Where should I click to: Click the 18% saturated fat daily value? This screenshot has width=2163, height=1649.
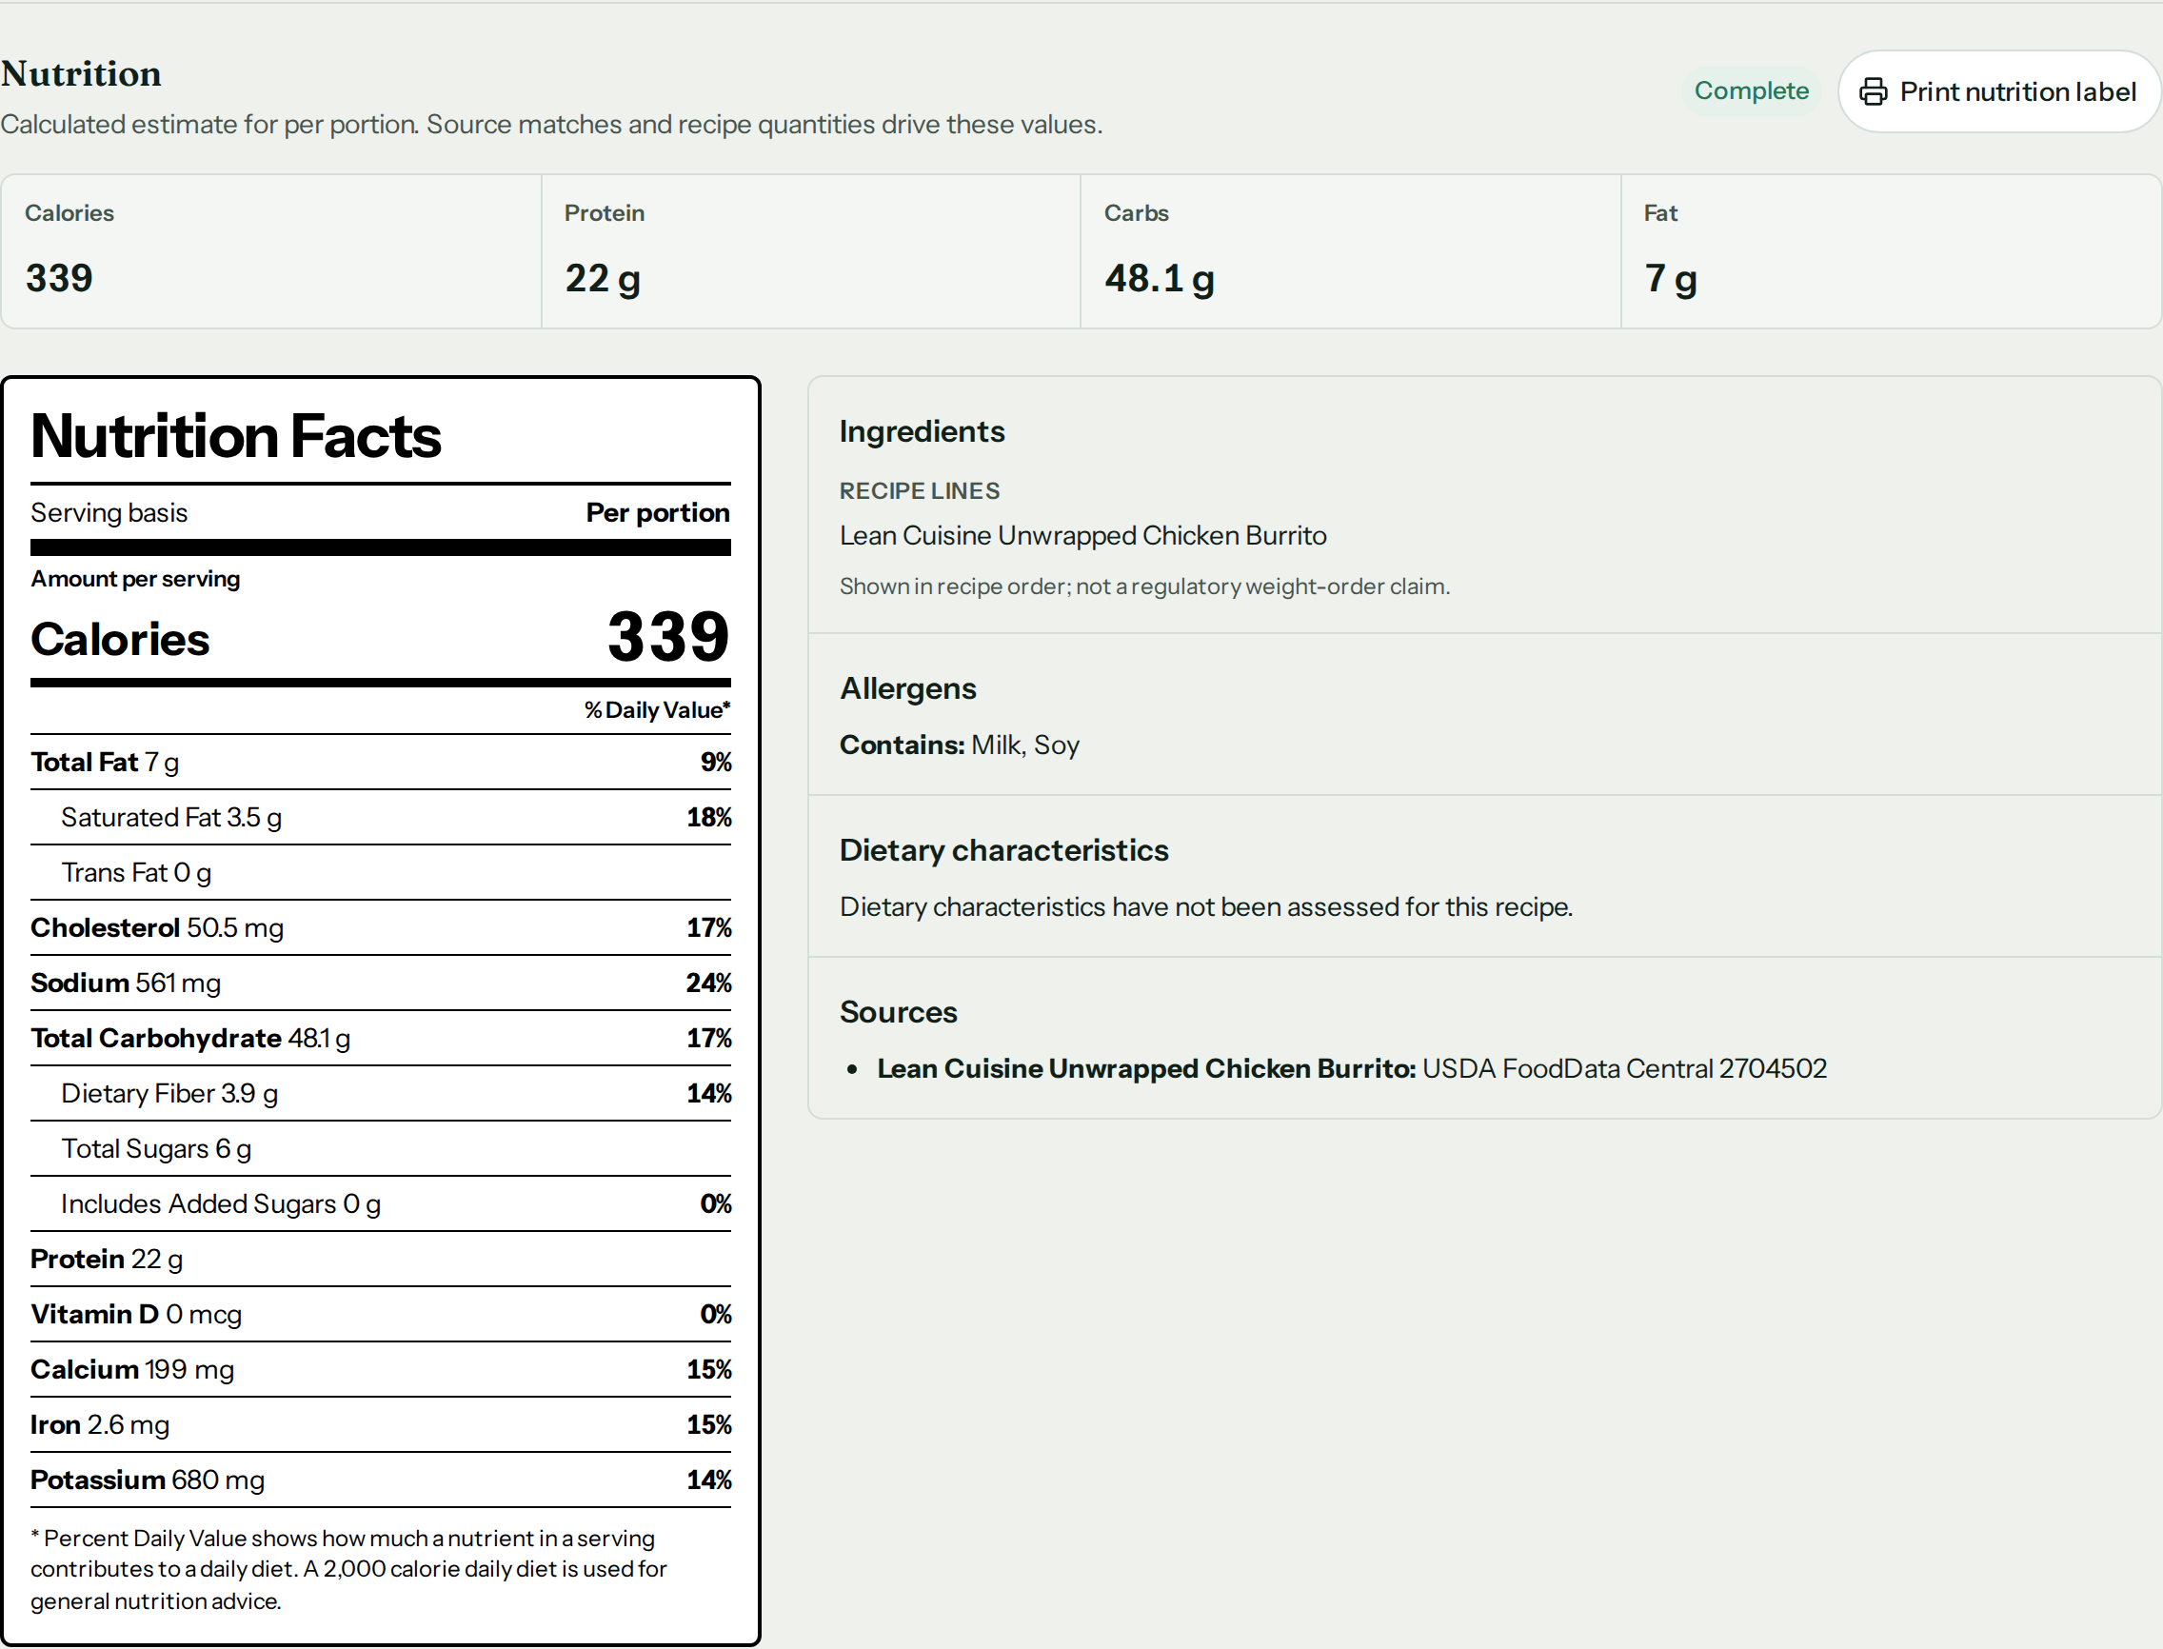[708, 817]
